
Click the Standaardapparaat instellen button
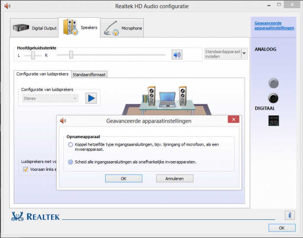tap(223, 54)
